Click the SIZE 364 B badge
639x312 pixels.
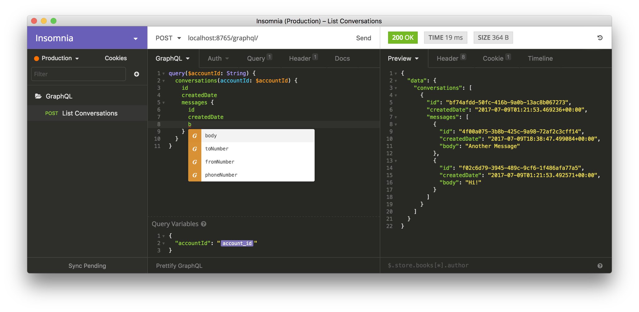(493, 38)
